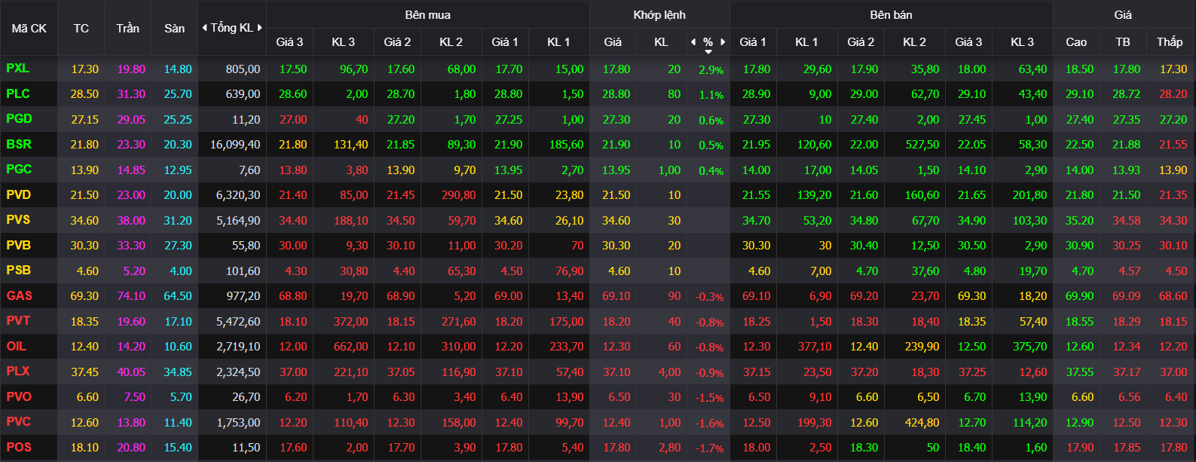Click PGC sell price 14.10
Image resolution: width=1196 pixels, height=462 pixels.
pos(971,170)
